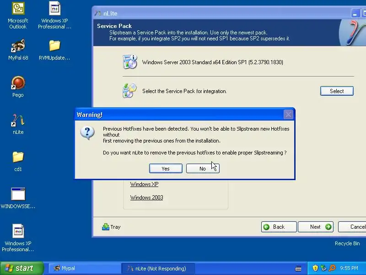Decline hotfix removal with No
366x275 pixels.
coord(203,169)
